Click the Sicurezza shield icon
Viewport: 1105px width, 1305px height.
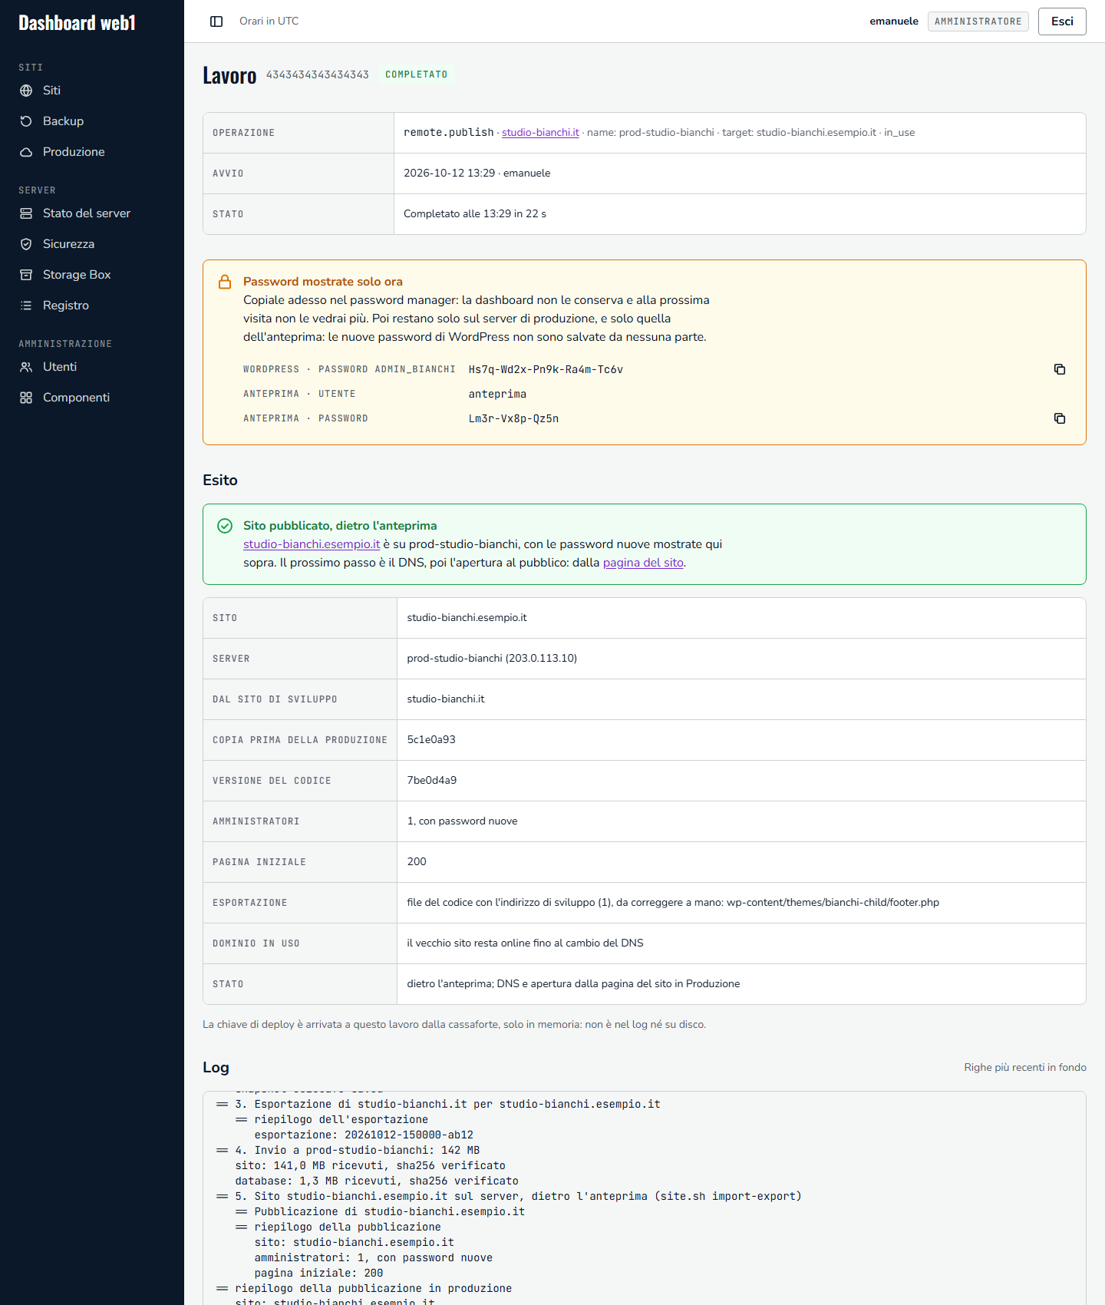tap(26, 244)
